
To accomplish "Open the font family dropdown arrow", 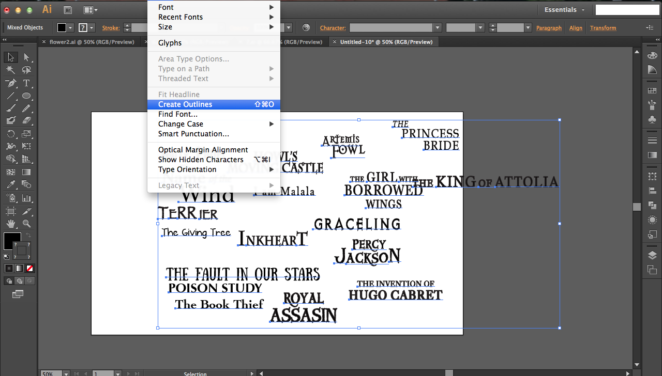I will pos(438,28).
